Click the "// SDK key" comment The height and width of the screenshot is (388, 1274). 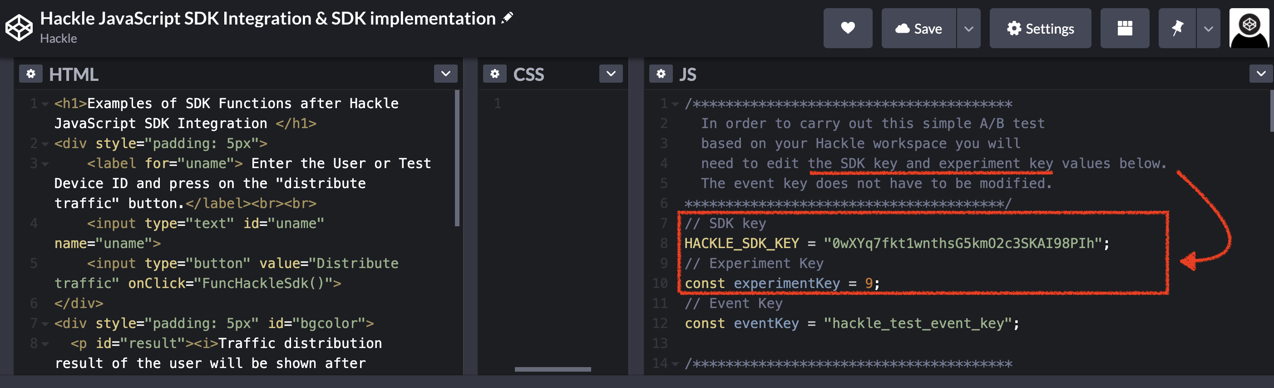(725, 224)
